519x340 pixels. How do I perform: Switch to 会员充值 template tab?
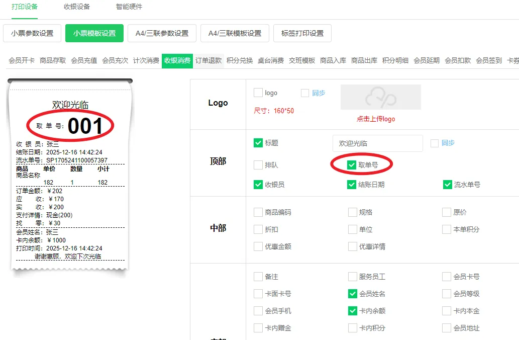pos(84,60)
